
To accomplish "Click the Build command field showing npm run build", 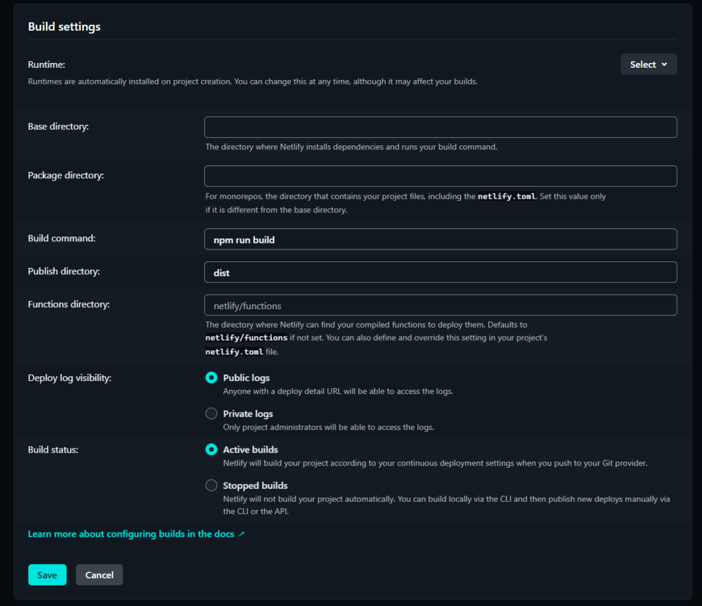I will click(x=440, y=239).
